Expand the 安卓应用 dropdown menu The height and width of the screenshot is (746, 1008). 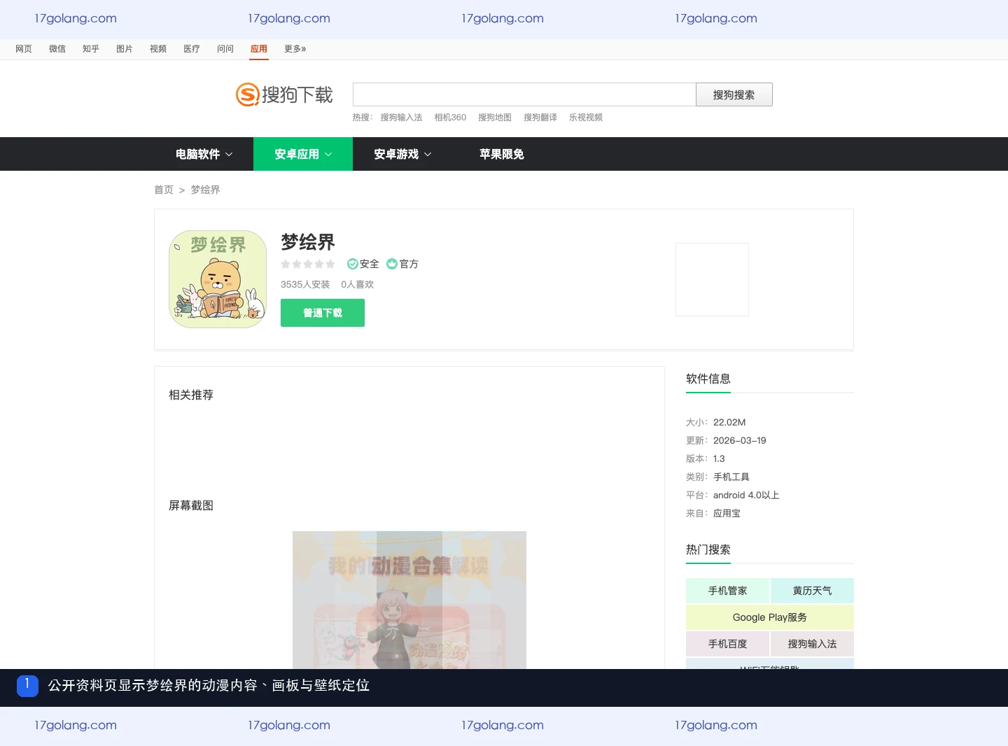pyautogui.click(x=303, y=154)
